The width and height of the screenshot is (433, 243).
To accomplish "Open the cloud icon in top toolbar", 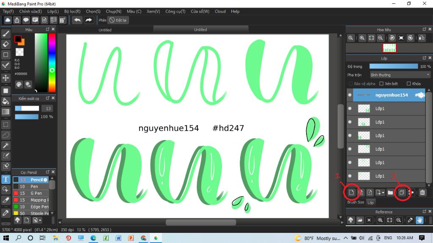I will coord(8,20).
